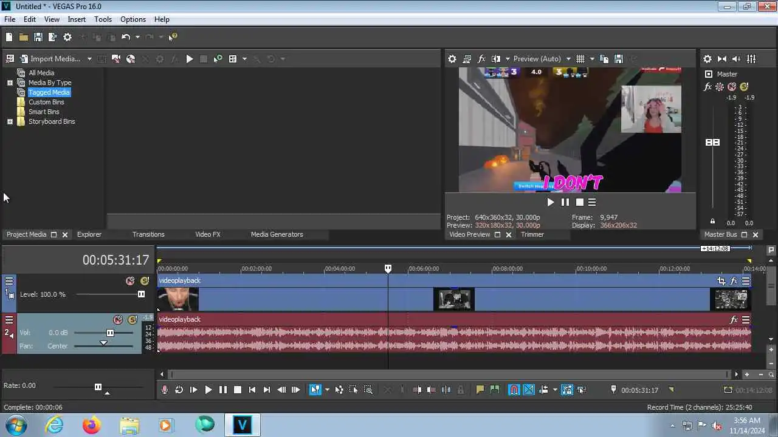
Task: Open Import Media dropdown arrow
Action: click(89, 59)
